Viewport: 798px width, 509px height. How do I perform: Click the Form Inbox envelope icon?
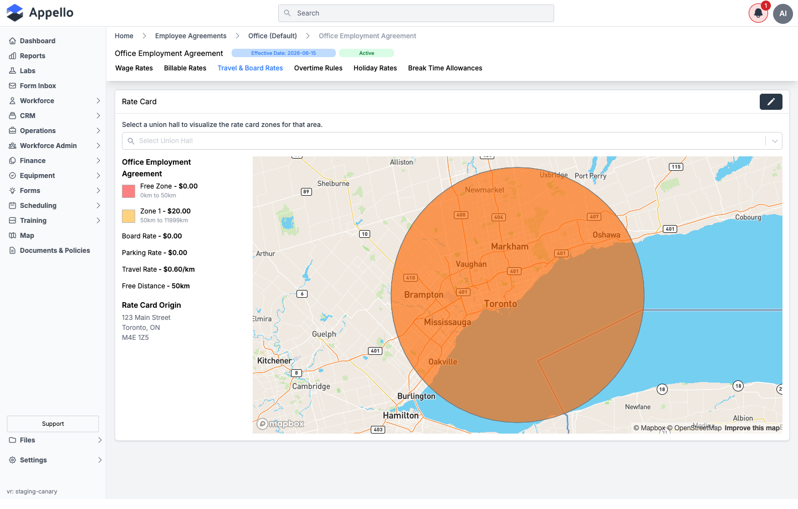point(12,86)
